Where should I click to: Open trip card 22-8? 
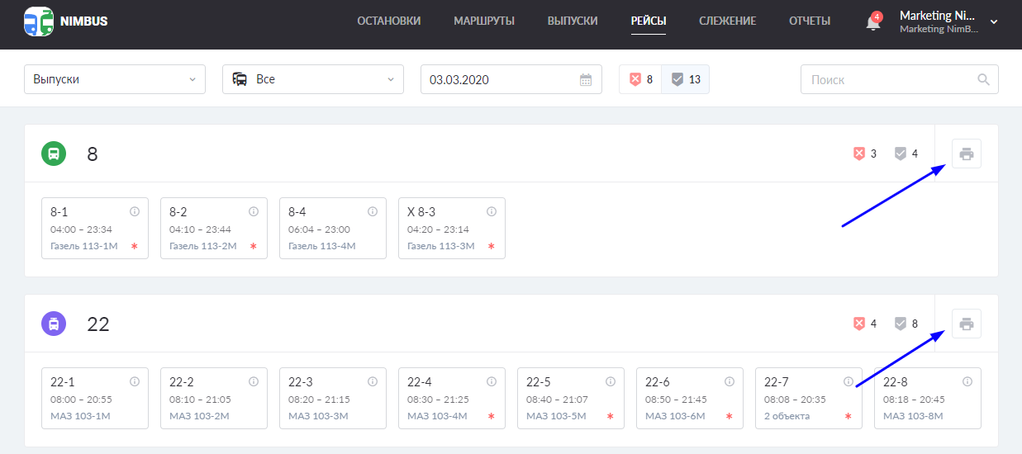[x=928, y=399]
